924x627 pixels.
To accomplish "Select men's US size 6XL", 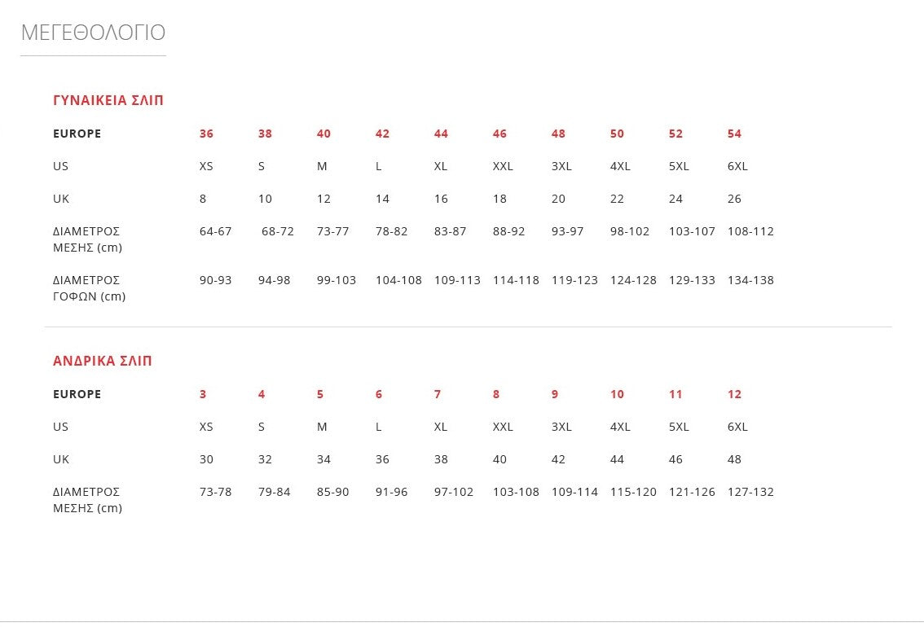I will coord(737,427).
